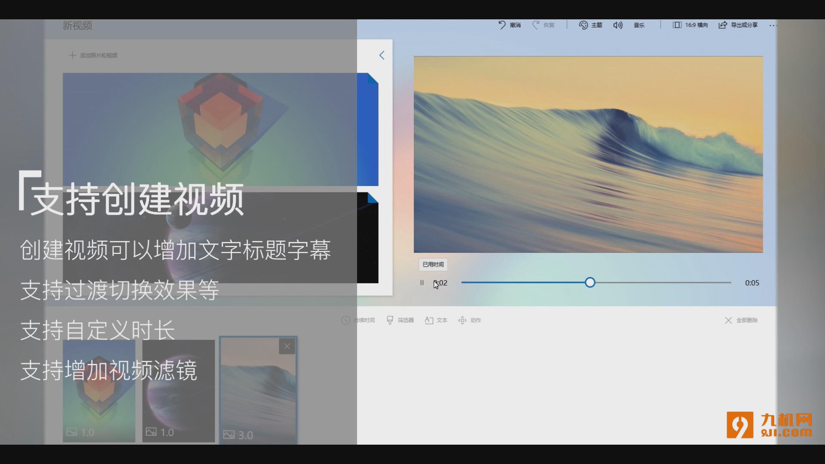Viewport: 825px width, 464px height.
Task: Click the redo (恢复) icon
Action: point(536,25)
